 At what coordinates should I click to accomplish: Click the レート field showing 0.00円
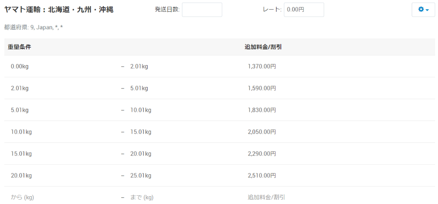[x=304, y=10]
